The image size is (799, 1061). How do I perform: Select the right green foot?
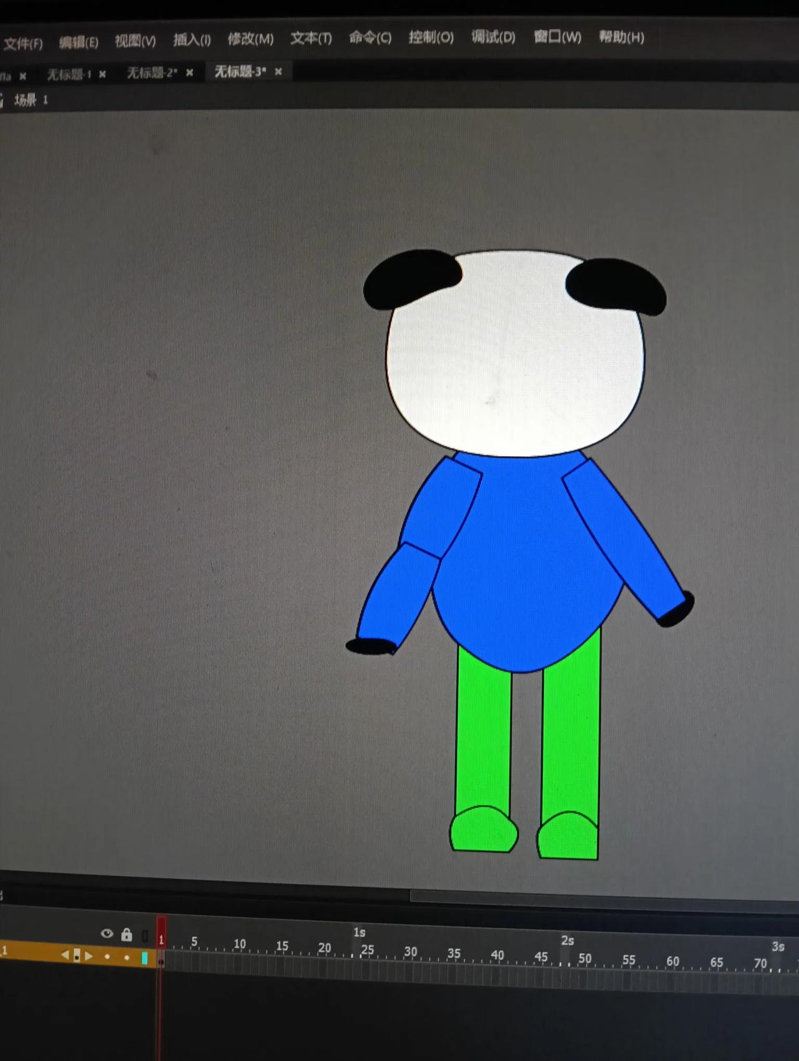567,836
